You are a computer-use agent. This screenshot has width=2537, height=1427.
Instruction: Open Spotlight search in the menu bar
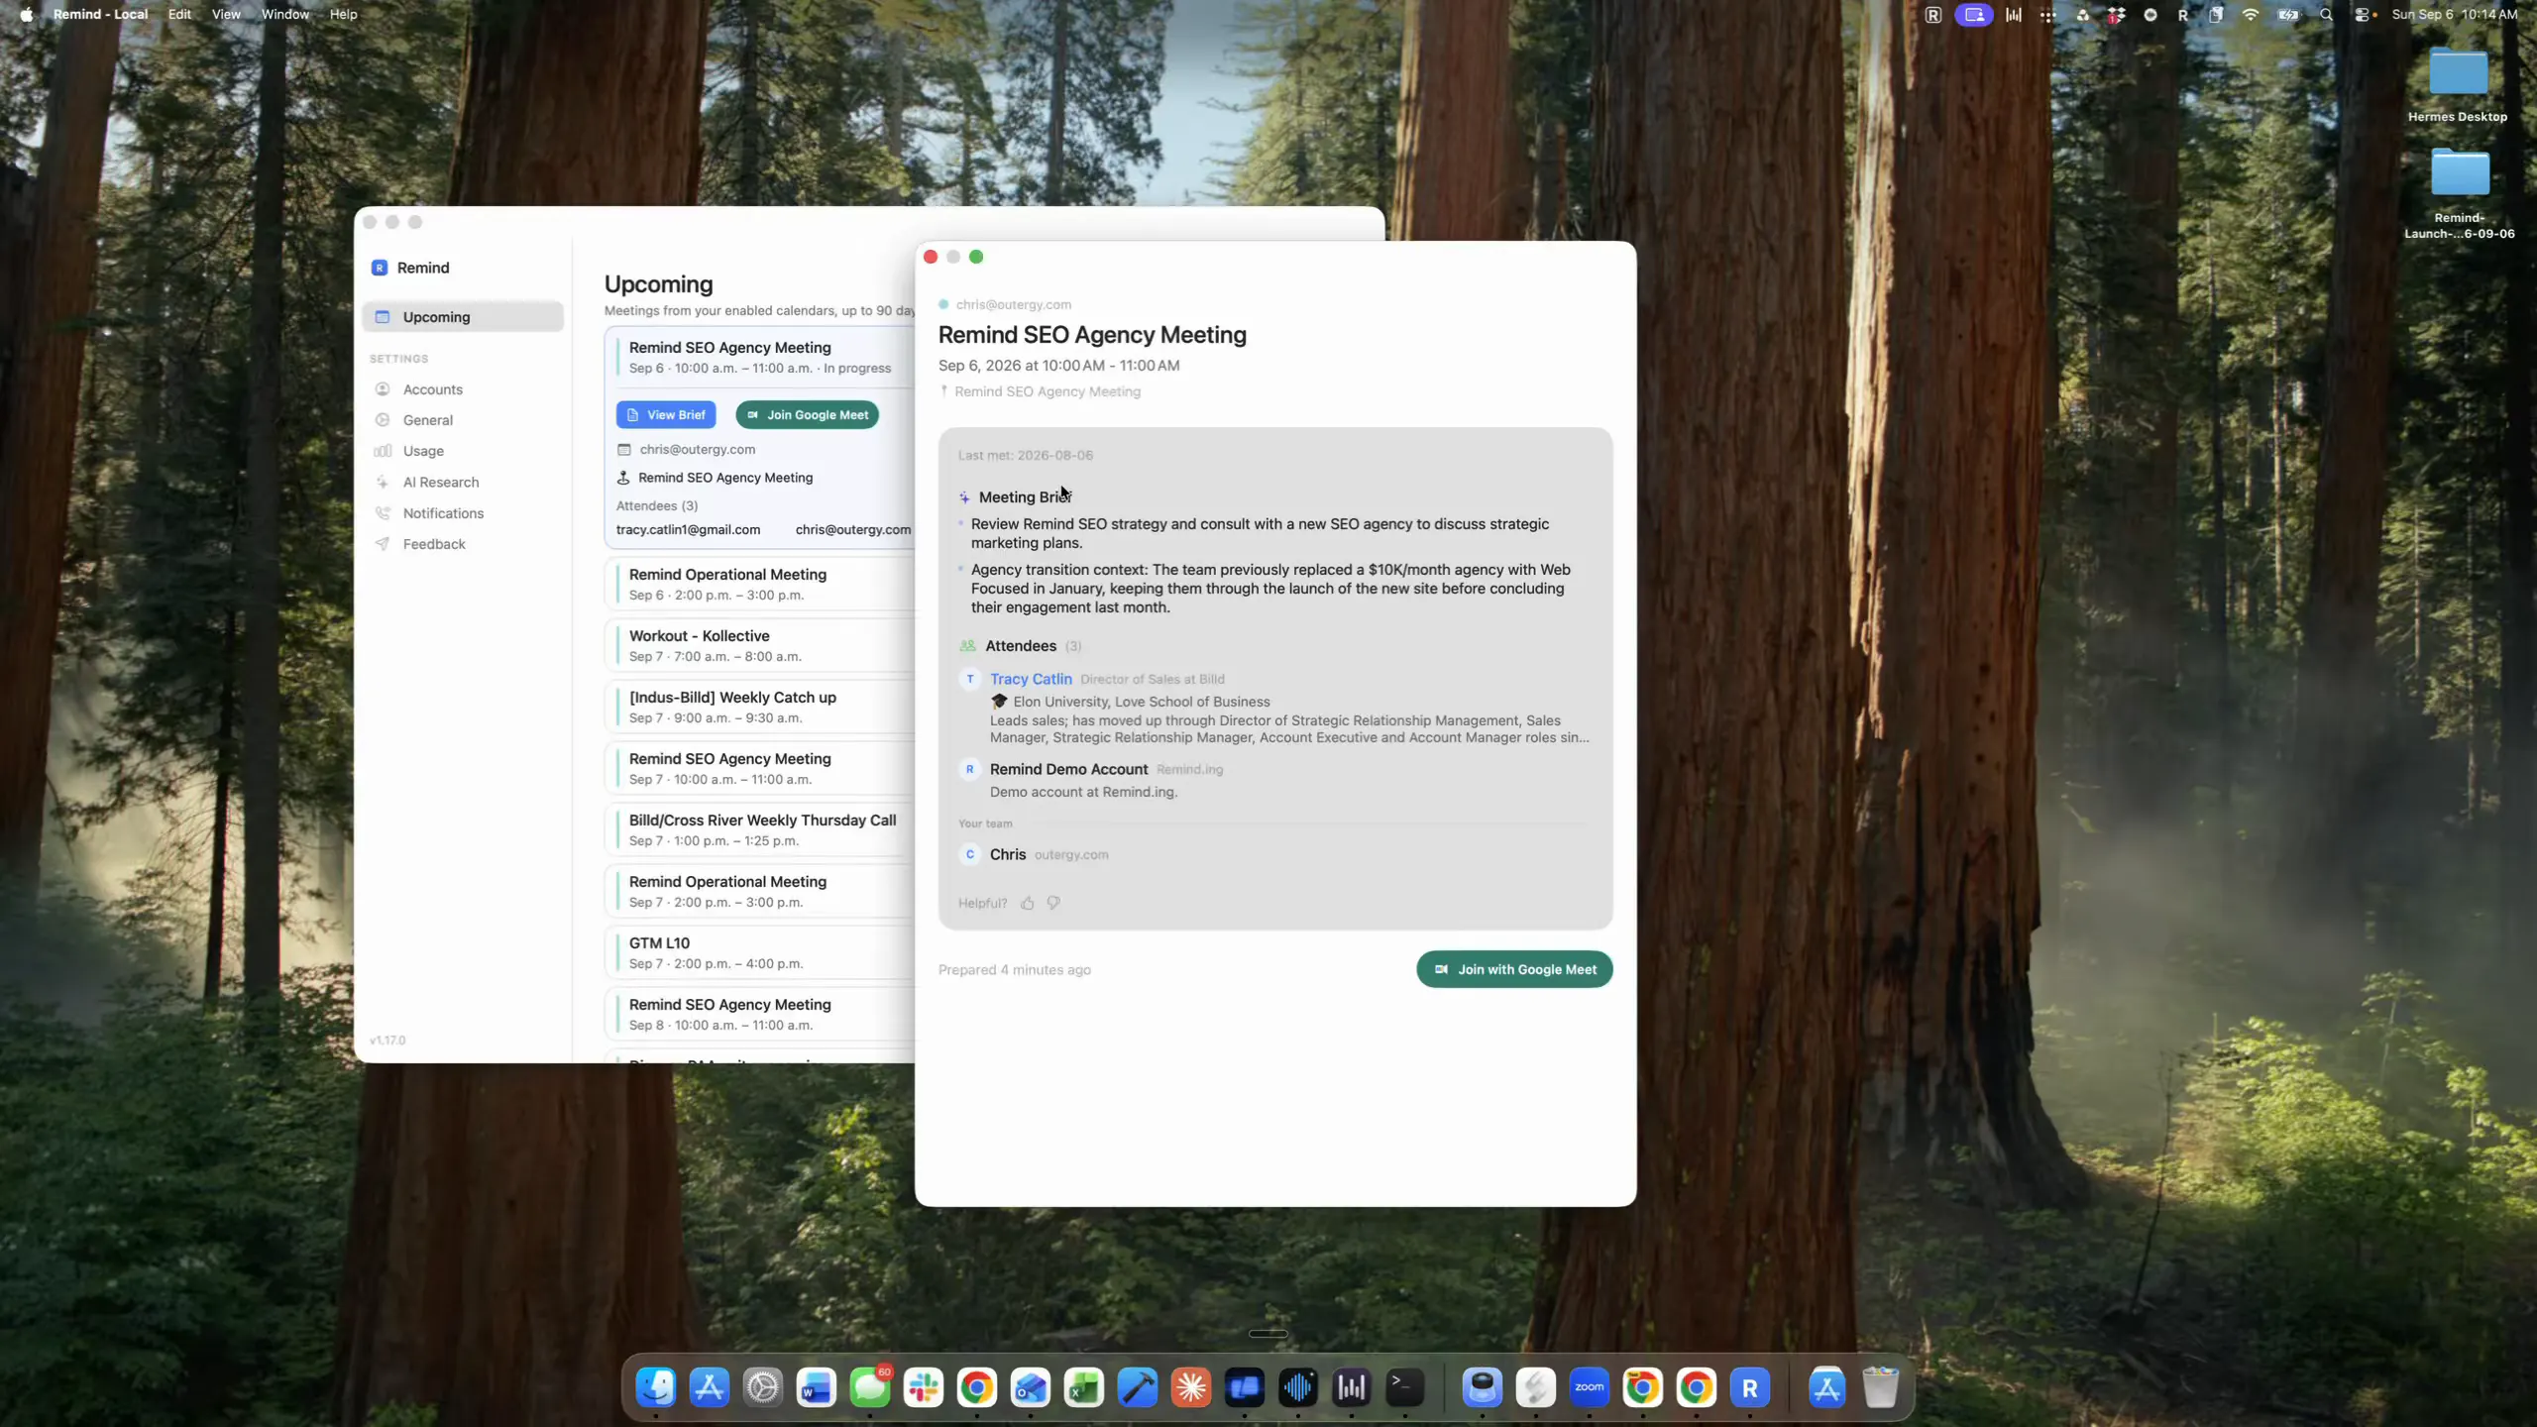(2326, 15)
